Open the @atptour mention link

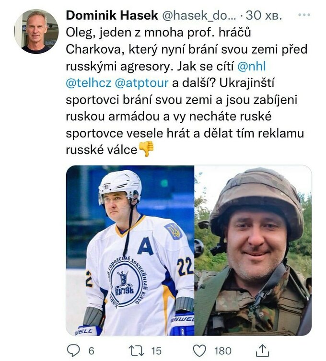(141, 83)
